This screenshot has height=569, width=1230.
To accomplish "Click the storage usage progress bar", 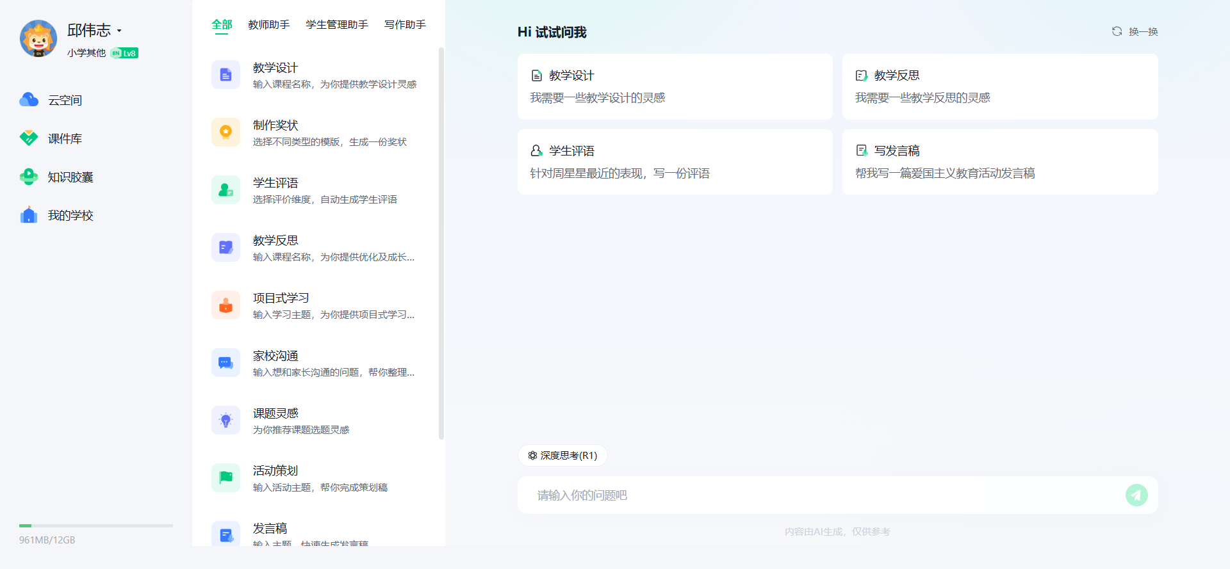I will pos(96,525).
